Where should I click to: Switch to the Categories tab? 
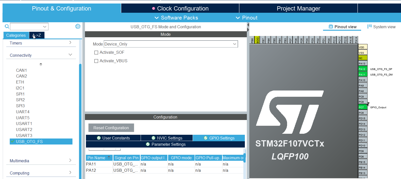[16, 35]
